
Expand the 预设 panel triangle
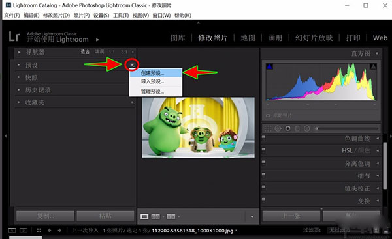click(x=18, y=64)
